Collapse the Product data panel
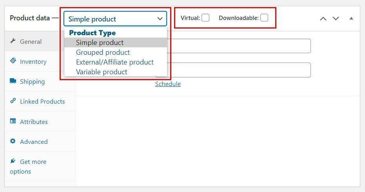The image size is (365, 192). [351, 18]
